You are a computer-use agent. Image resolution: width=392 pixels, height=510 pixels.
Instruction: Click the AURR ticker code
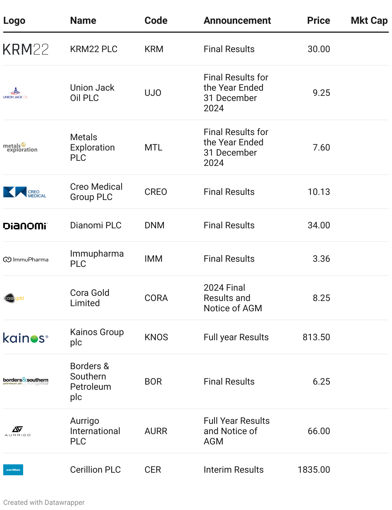coord(156,431)
